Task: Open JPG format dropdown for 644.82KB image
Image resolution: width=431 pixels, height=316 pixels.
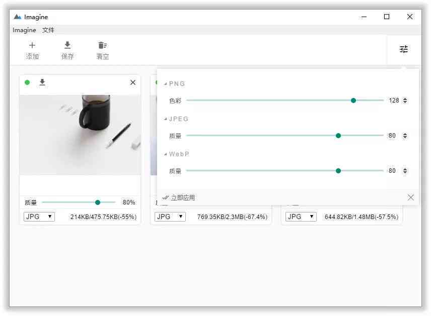Action: [301, 217]
